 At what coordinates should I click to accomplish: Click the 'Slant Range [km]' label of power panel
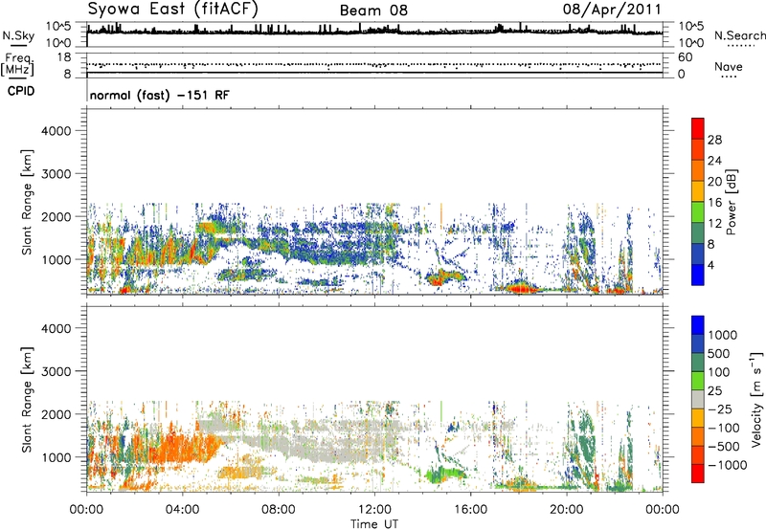click(x=27, y=202)
